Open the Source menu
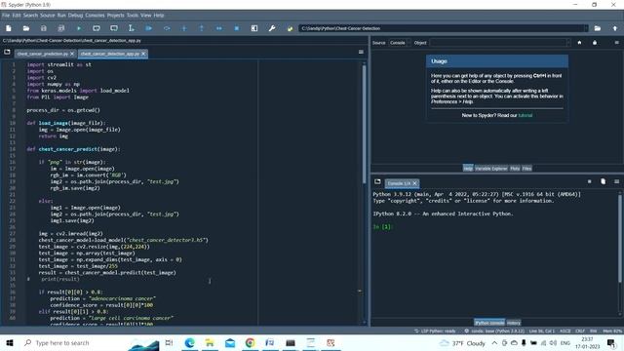 click(48, 16)
